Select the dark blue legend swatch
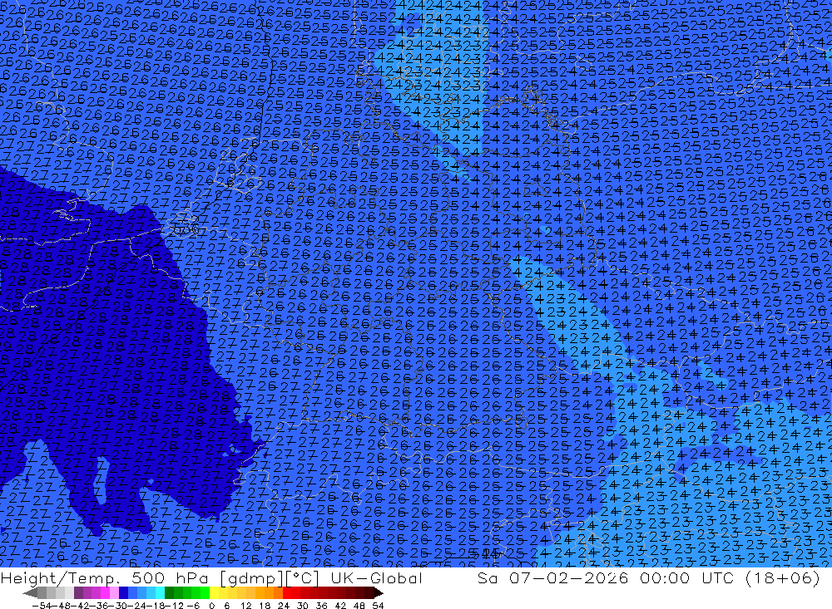 123,592
